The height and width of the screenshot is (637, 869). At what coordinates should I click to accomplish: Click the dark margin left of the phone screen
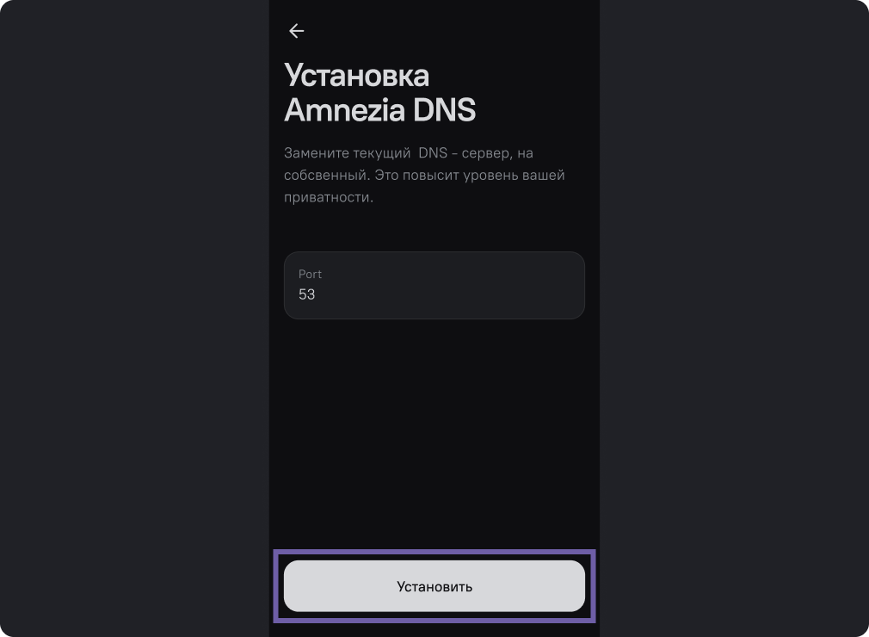pyautogui.click(x=135, y=318)
